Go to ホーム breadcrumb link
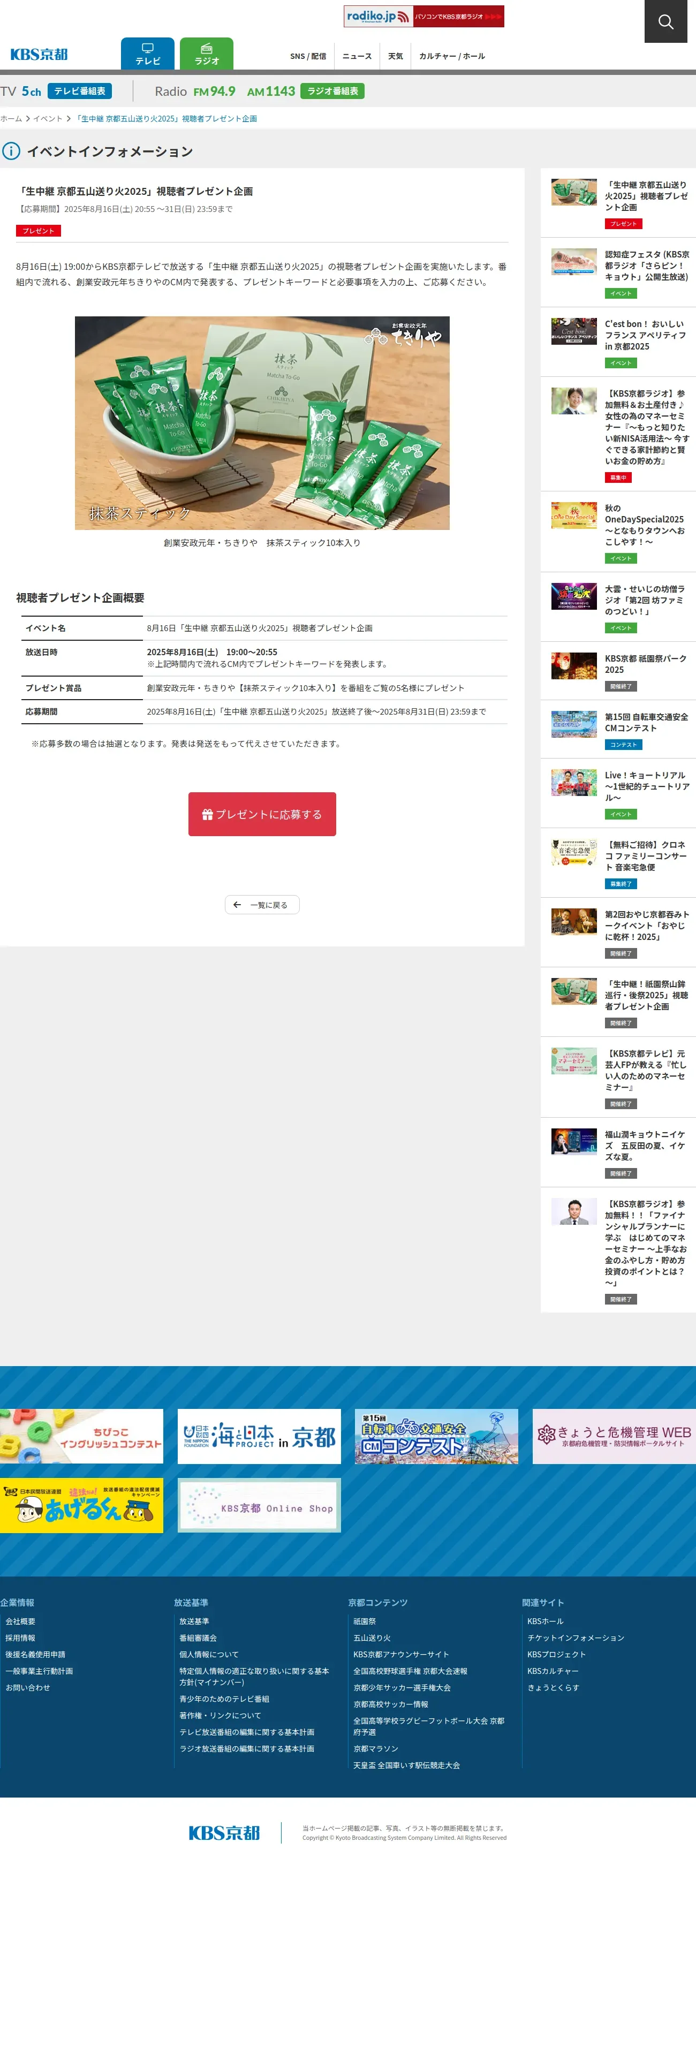 coord(11,118)
